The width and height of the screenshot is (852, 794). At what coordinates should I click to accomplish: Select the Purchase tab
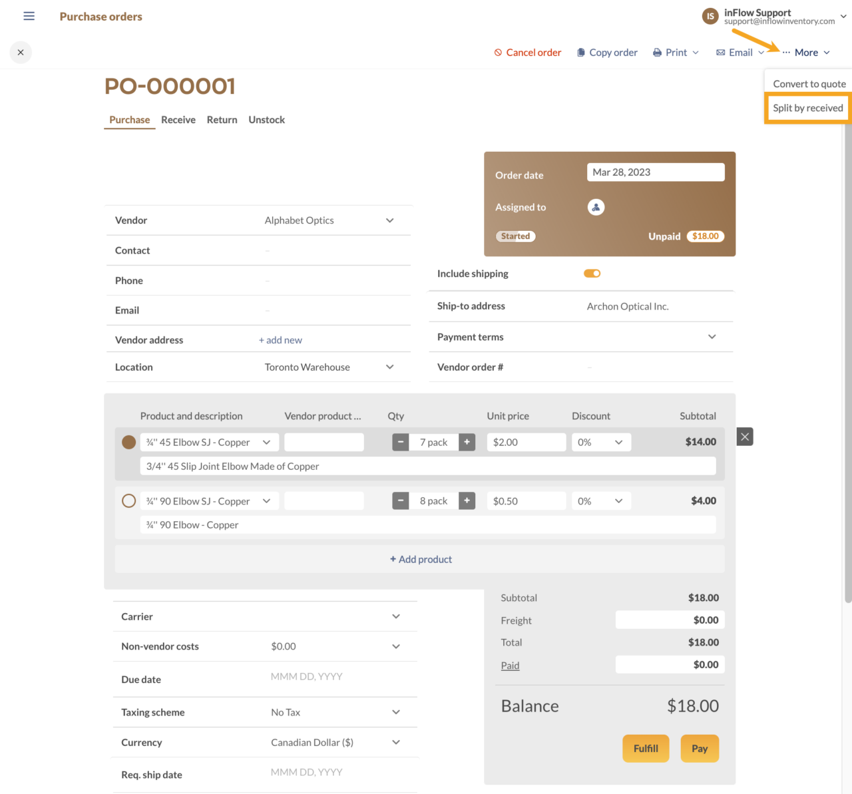pyautogui.click(x=130, y=120)
